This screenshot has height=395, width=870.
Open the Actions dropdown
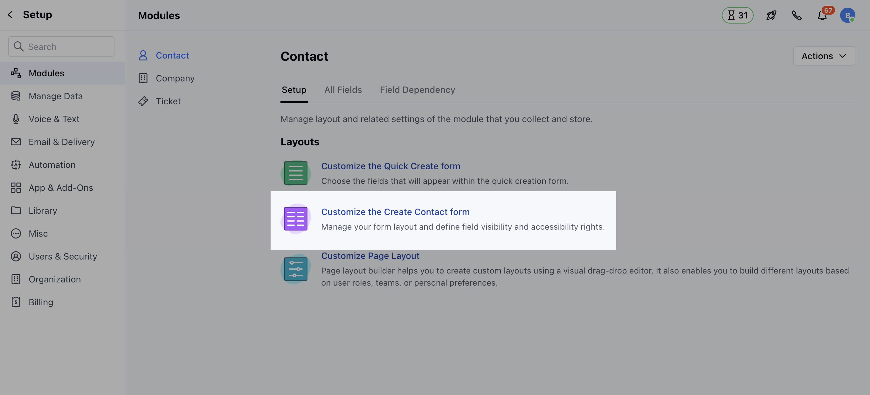[824, 56]
